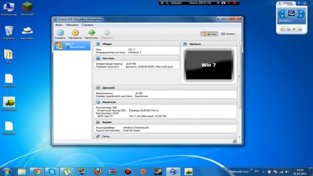Click the recorder red pause button

[x=229, y=3]
